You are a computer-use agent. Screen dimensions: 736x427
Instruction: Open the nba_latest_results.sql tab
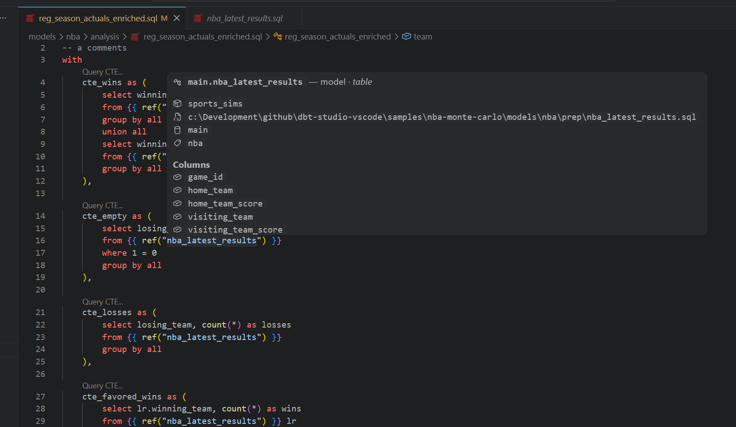click(244, 18)
